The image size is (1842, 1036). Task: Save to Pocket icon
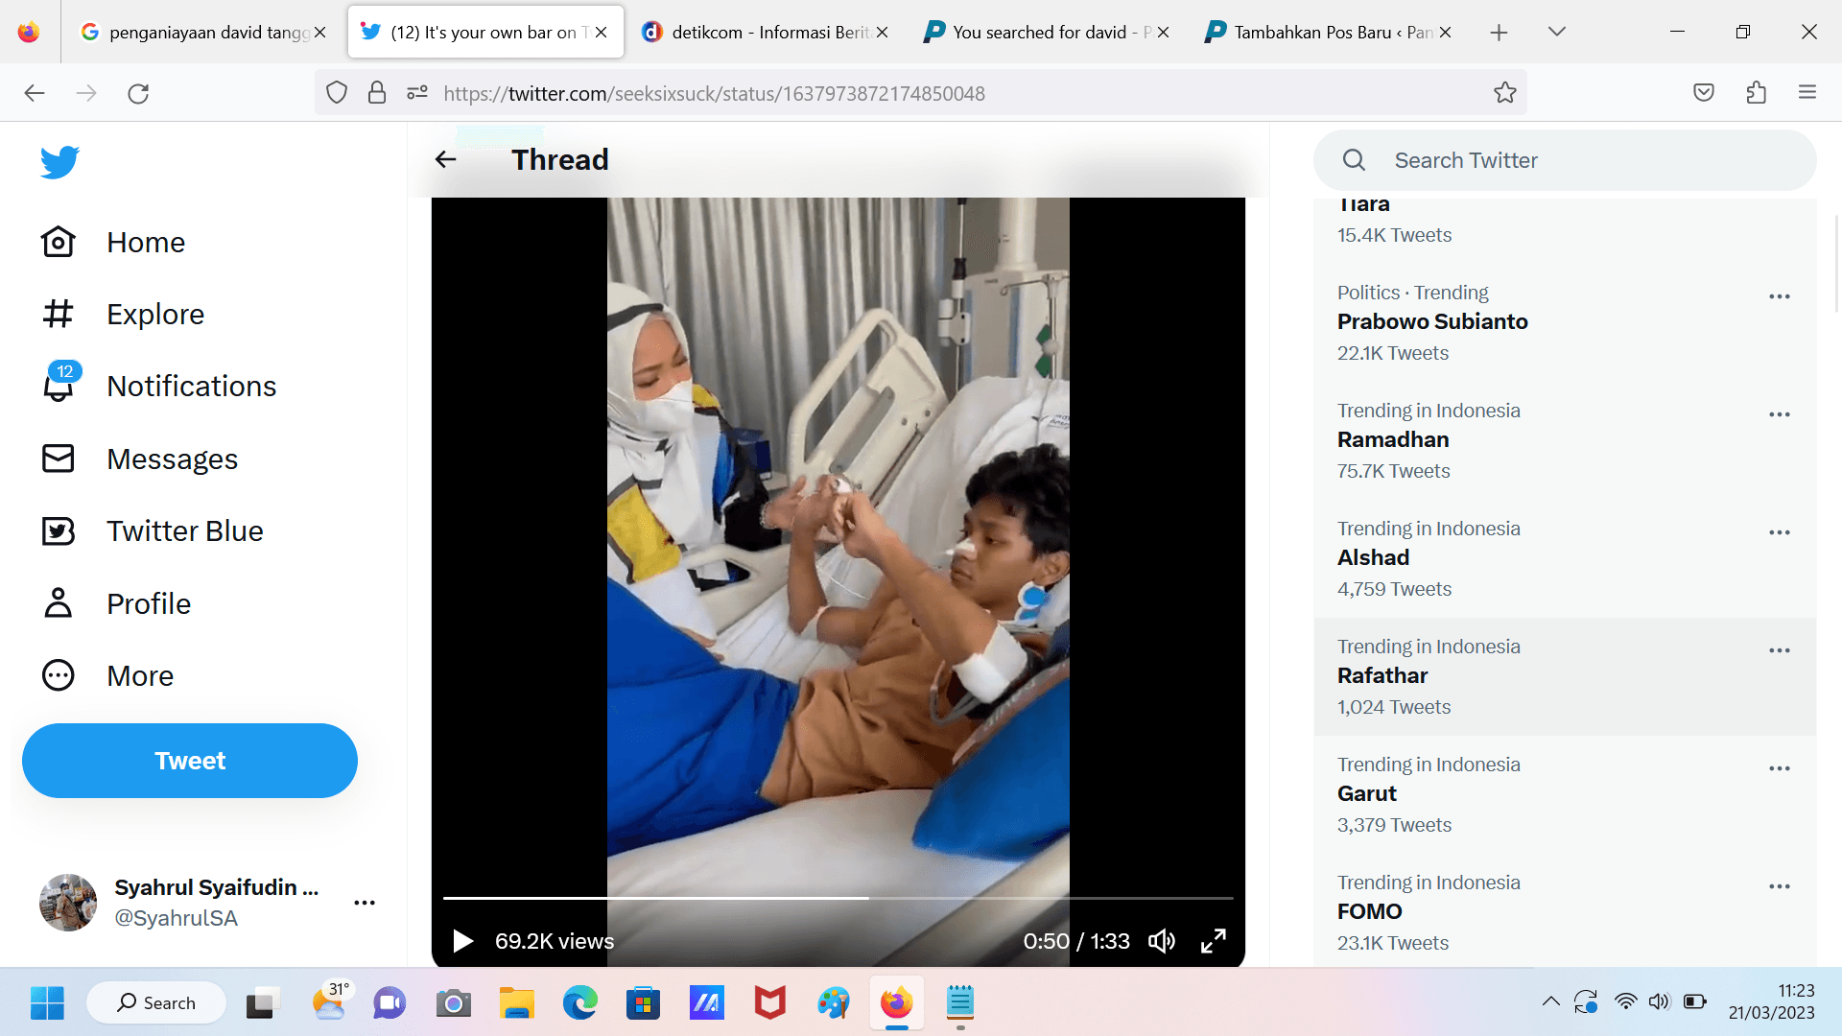1704,93
